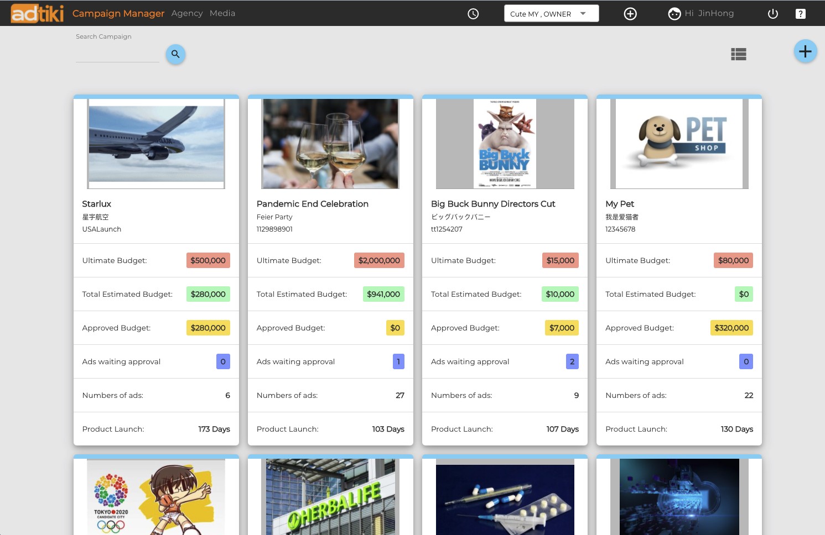Click the Pandemic End Celebration title
This screenshot has width=825, height=535.
point(313,204)
